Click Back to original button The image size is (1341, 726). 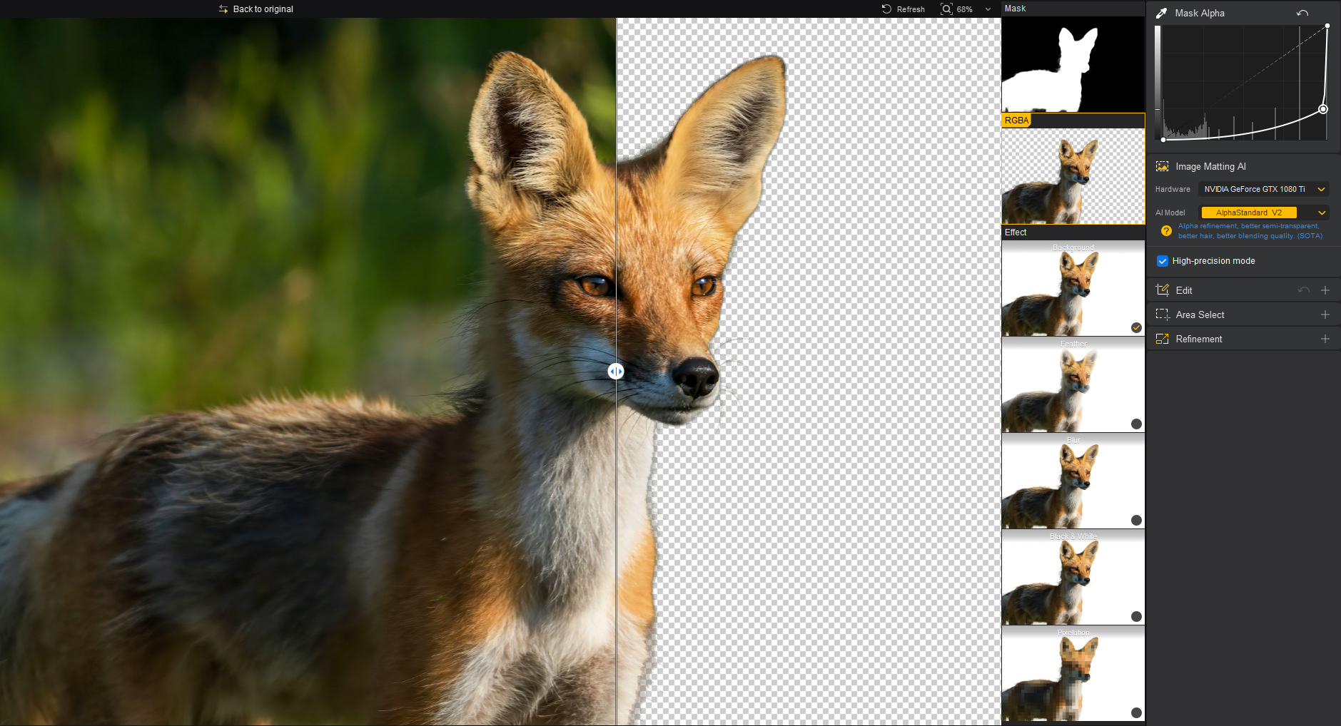[x=255, y=9]
